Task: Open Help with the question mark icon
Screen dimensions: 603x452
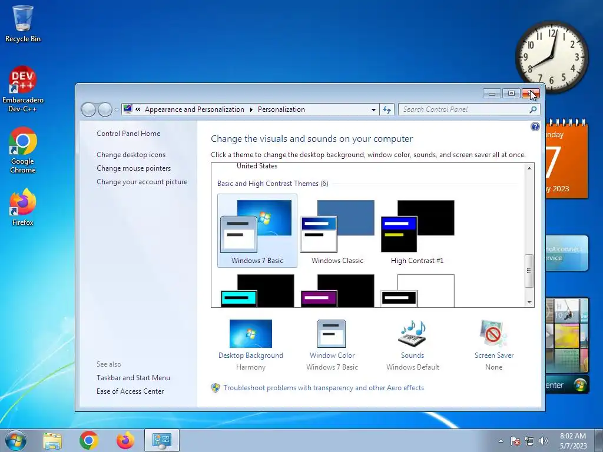Action: (x=535, y=127)
